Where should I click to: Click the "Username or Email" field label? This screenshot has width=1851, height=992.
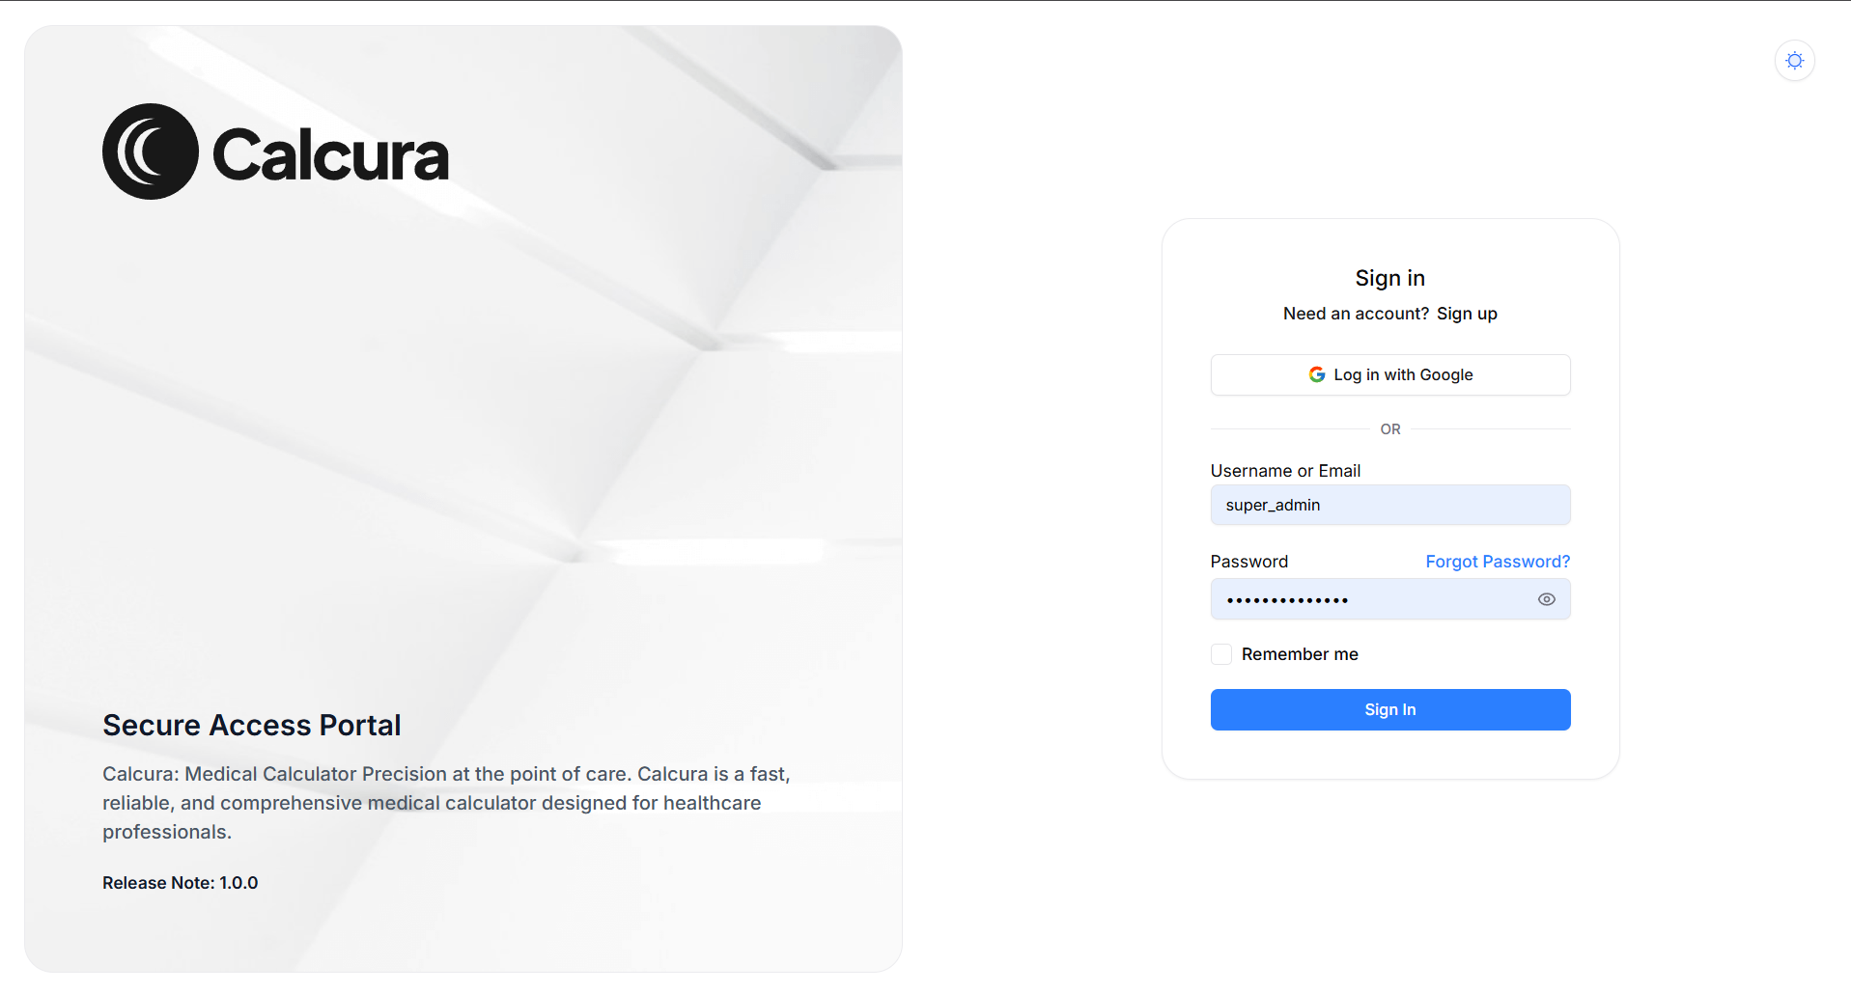click(1285, 471)
